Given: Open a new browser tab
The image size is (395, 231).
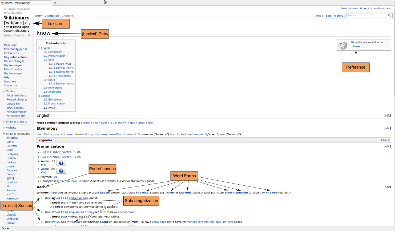Looking at the screenshot, I should click(55, 3).
